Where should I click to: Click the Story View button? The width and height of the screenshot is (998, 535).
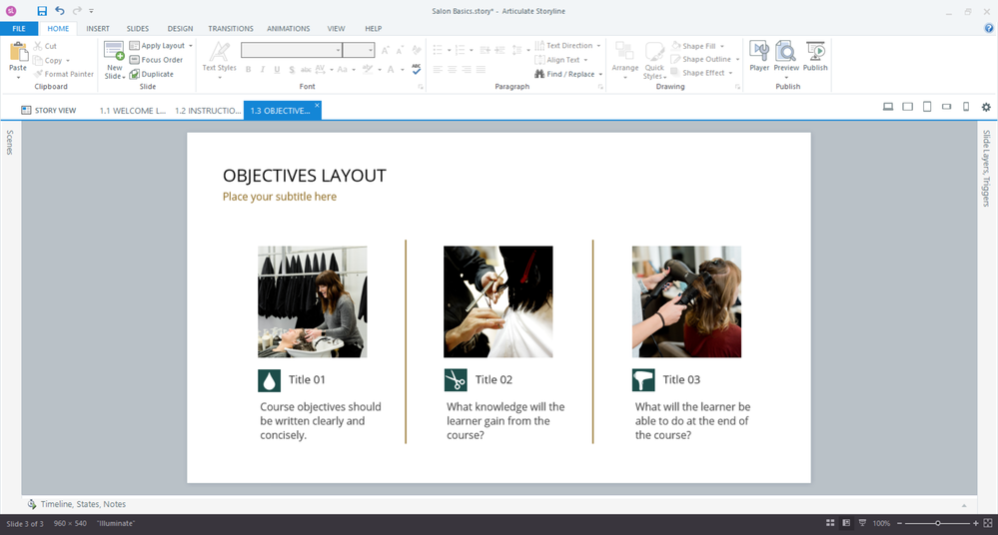(x=48, y=111)
